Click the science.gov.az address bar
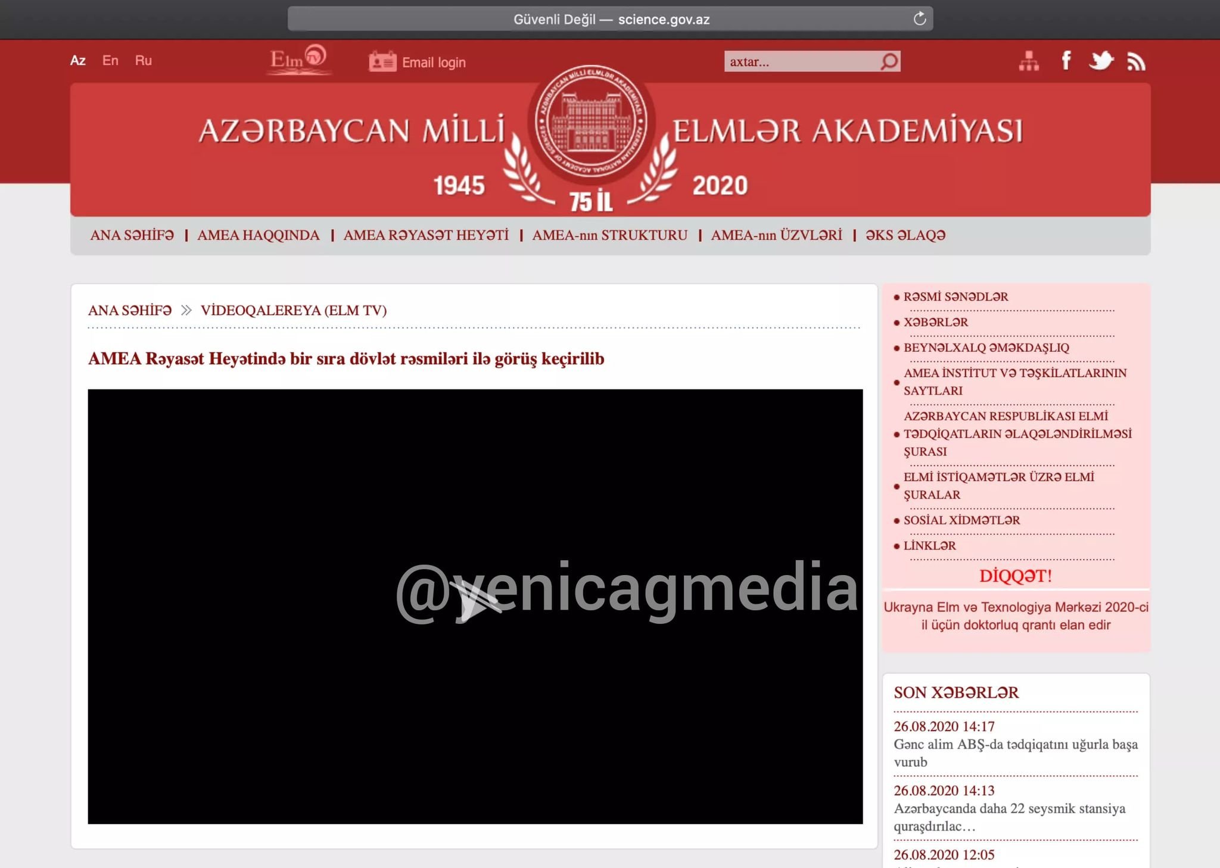 pos(610,18)
